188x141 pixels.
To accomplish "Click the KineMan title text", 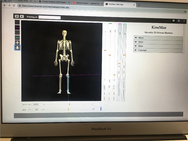I will click(x=159, y=27).
